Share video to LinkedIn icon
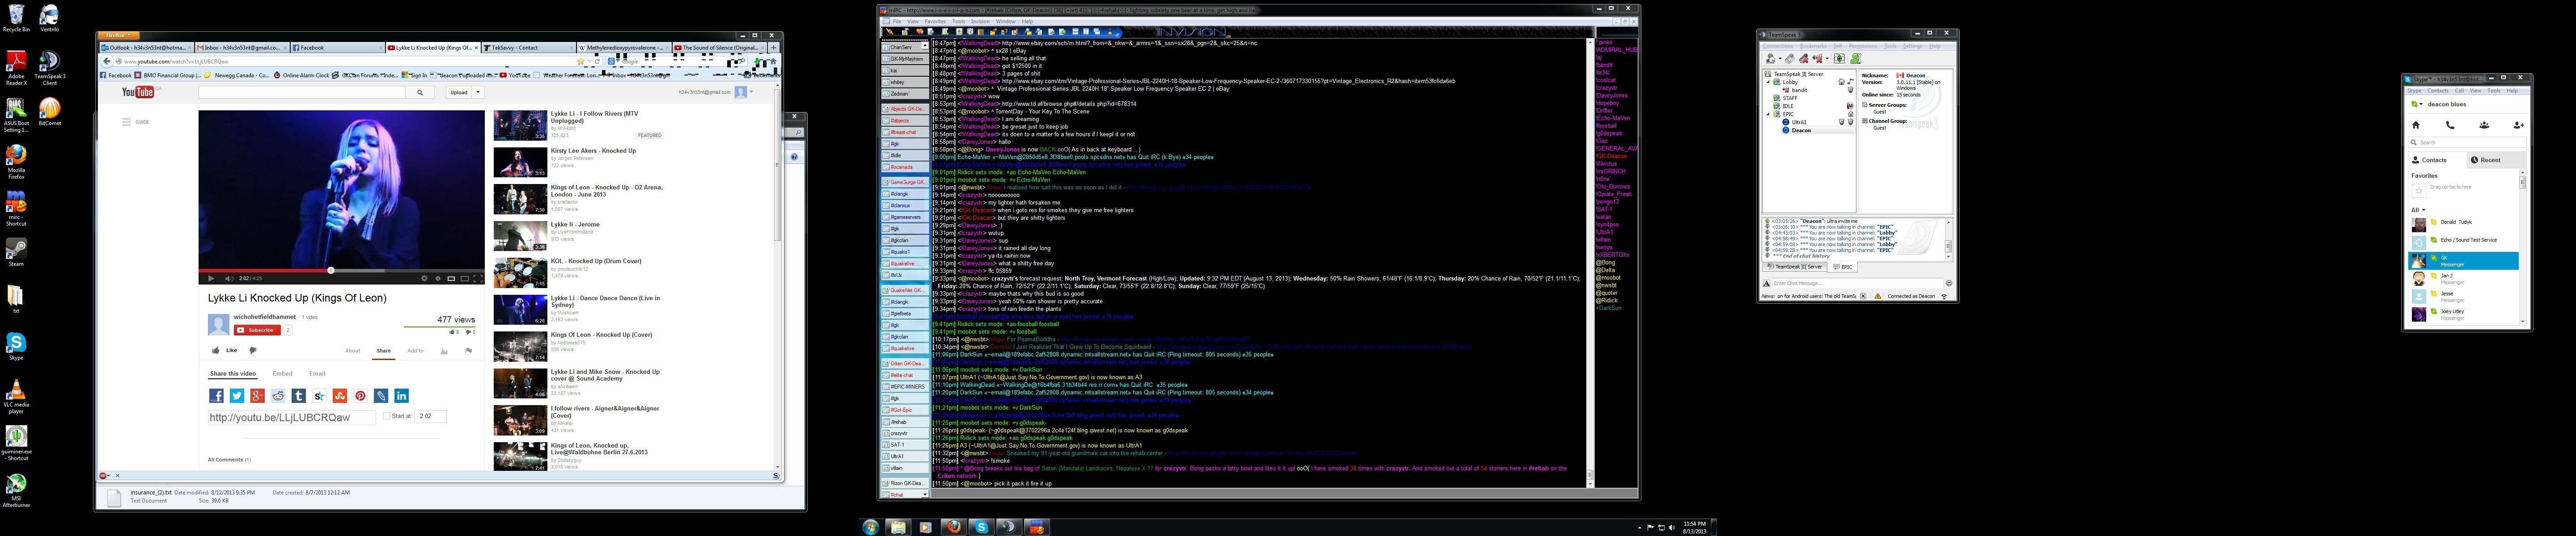Viewport: 2576px width, 536px height. [x=401, y=396]
